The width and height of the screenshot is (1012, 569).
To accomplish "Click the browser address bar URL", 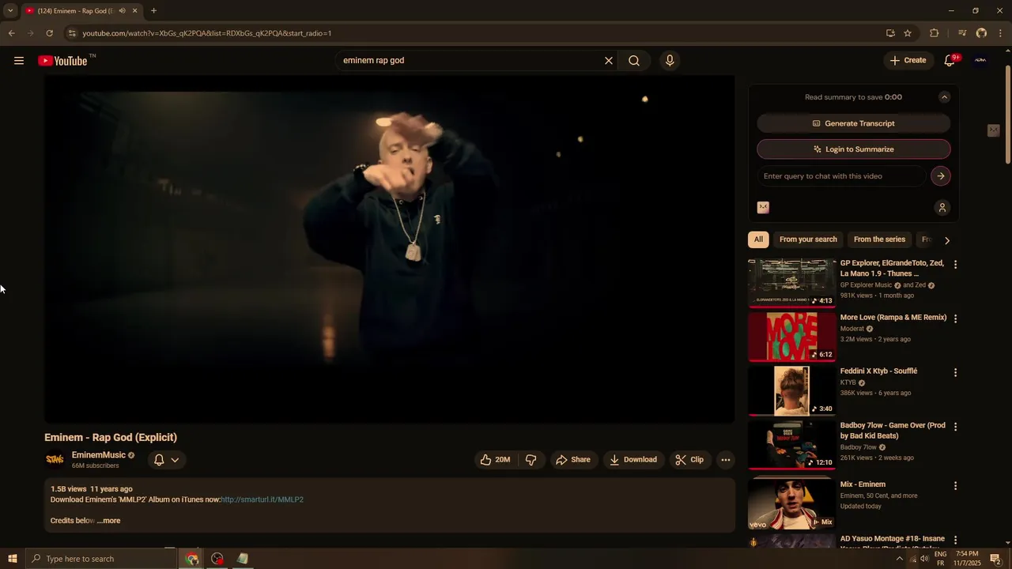I will coord(207,33).
